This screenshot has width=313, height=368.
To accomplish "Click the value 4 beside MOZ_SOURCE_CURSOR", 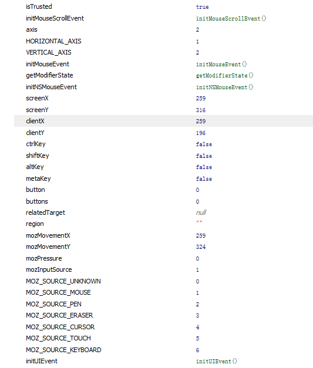I will pos(197,327).
